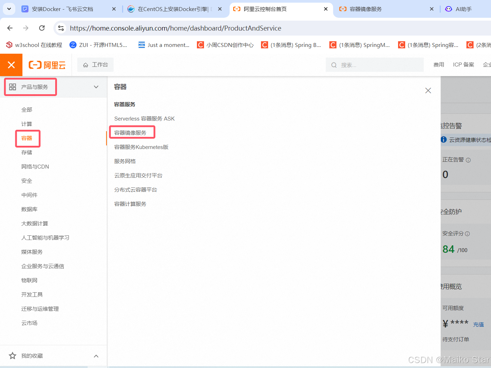Open the 费用 menu
This screenshot has height=368, width=491.
(439, 65)
